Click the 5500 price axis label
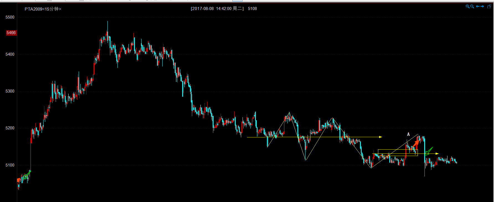The height and width of the screenshot is (202, 494). pos(10,17)
